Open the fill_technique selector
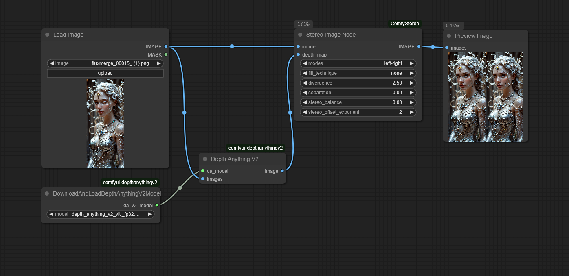Image resolution: width=569 pixels, height=276 pixels. click(358, 73)
